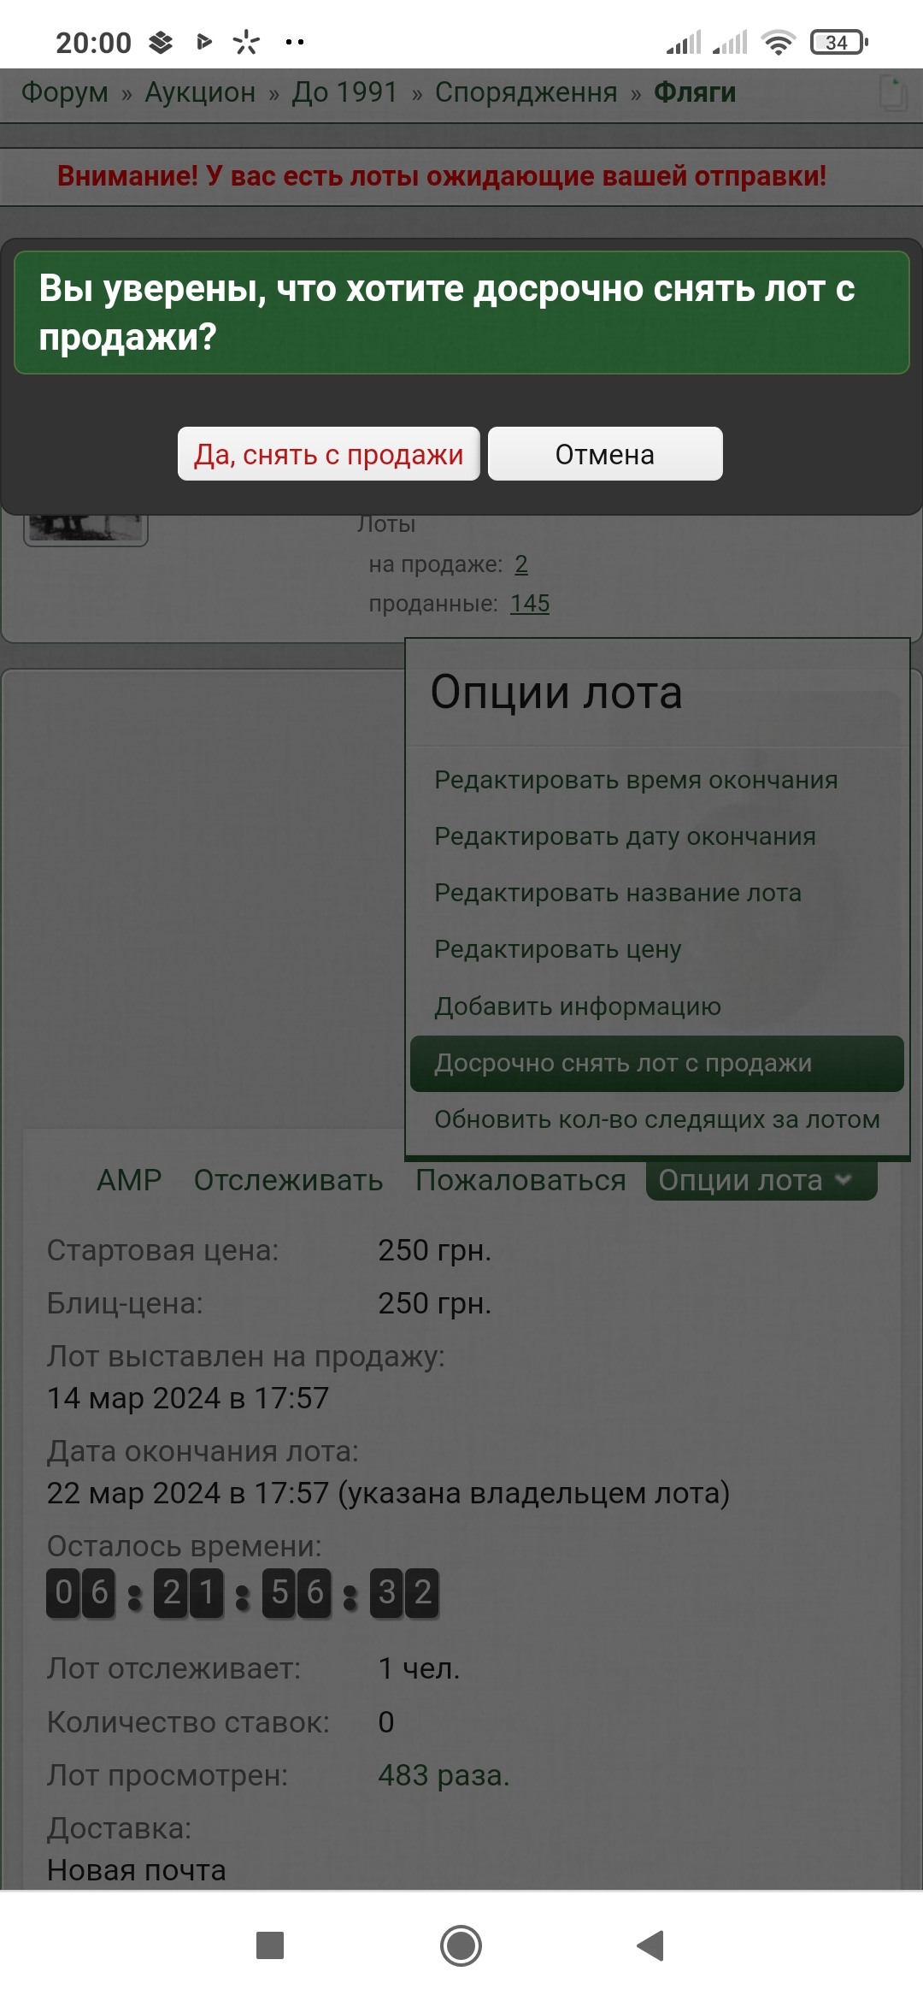Tap '14 мар 2024 в 17:57' listing date
Screen dimensions: 923x2001
pos(188,1398)
